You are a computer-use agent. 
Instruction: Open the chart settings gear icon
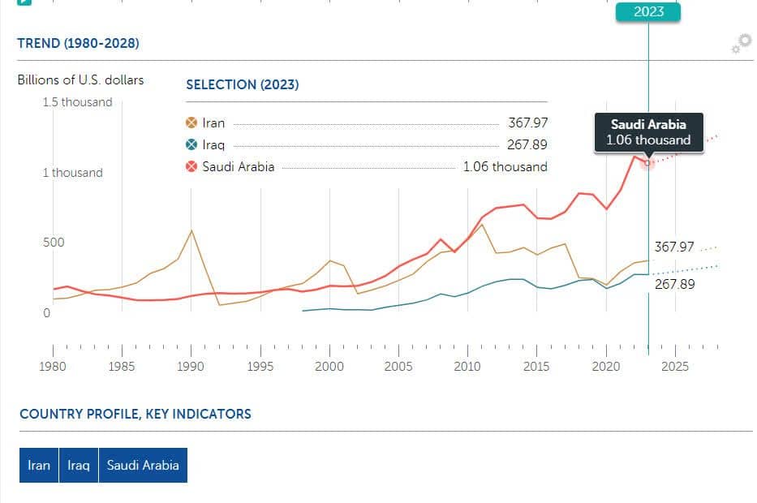point(742,43)
